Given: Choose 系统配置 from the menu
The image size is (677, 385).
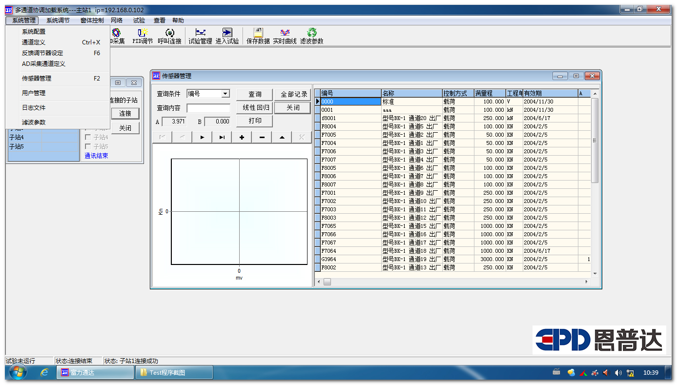Looking at the screenshot, I should (x=58, y=32).
